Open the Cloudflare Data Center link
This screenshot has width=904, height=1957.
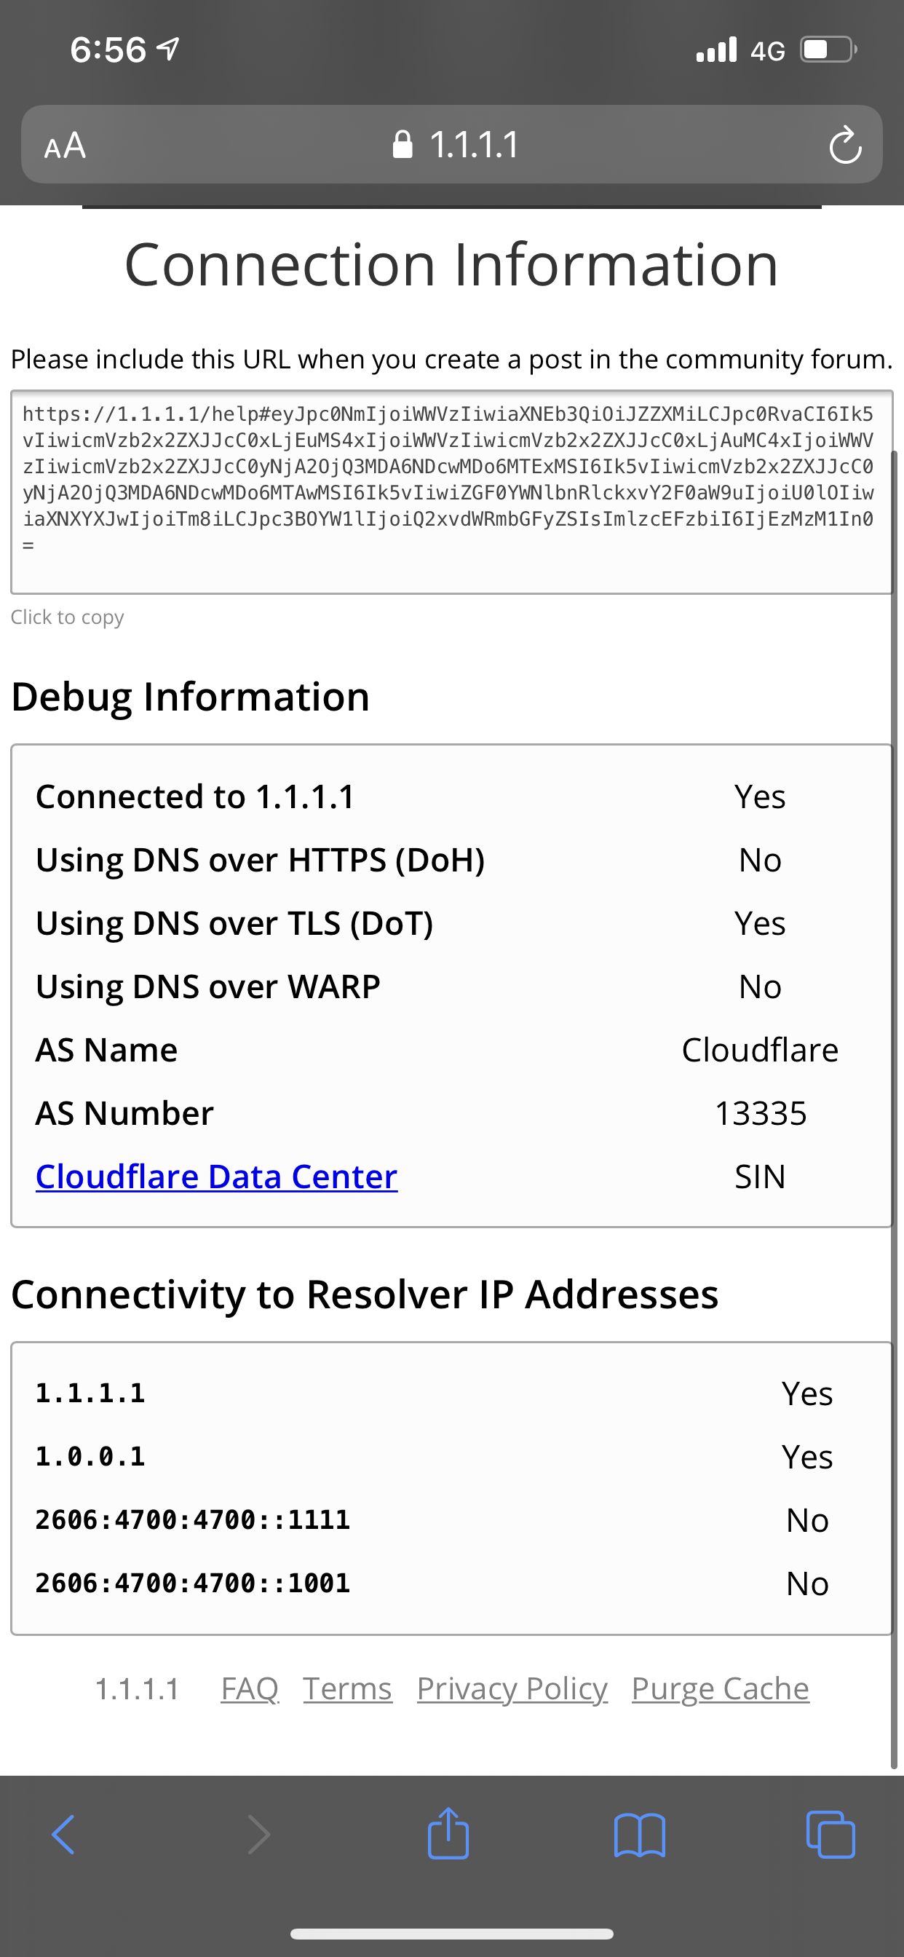[216, 1177]
